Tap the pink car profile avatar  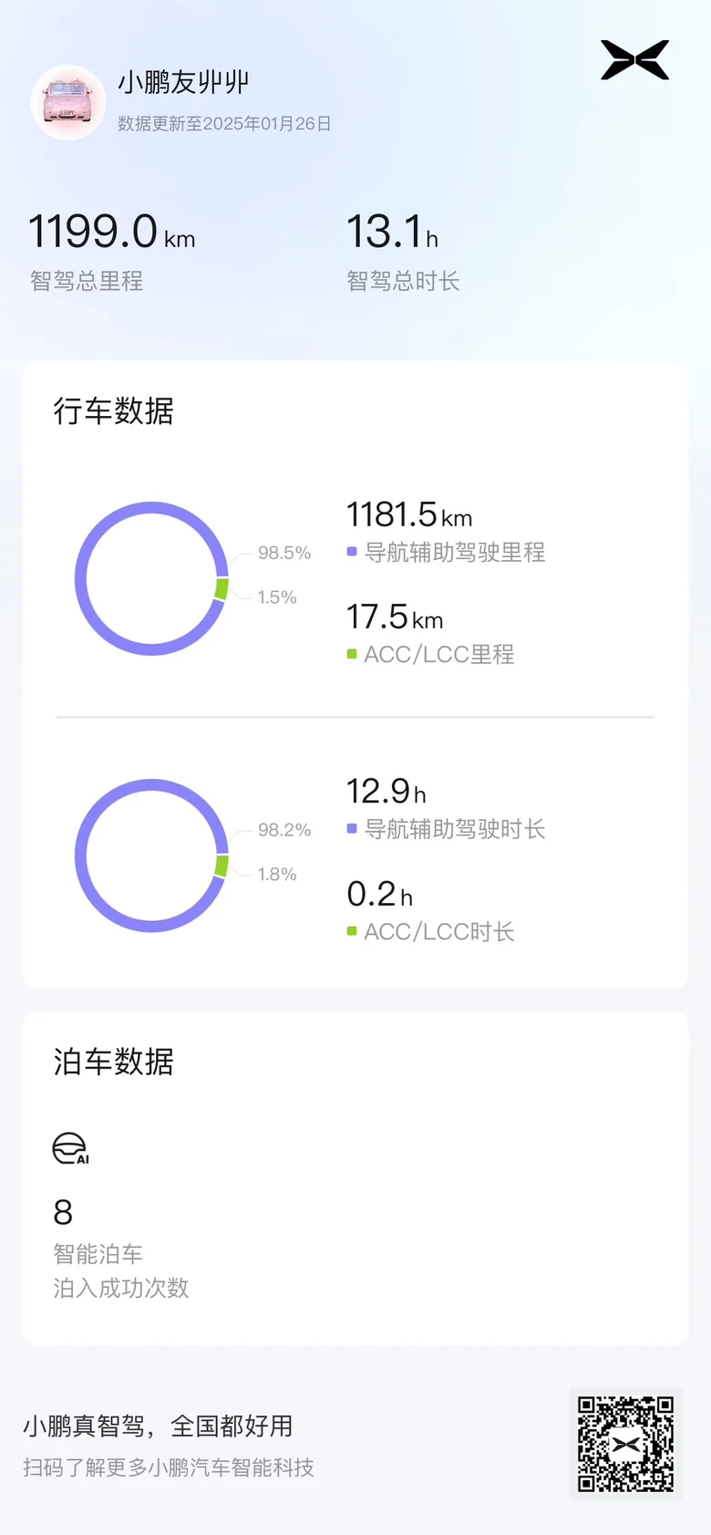(x=67, y=101)
